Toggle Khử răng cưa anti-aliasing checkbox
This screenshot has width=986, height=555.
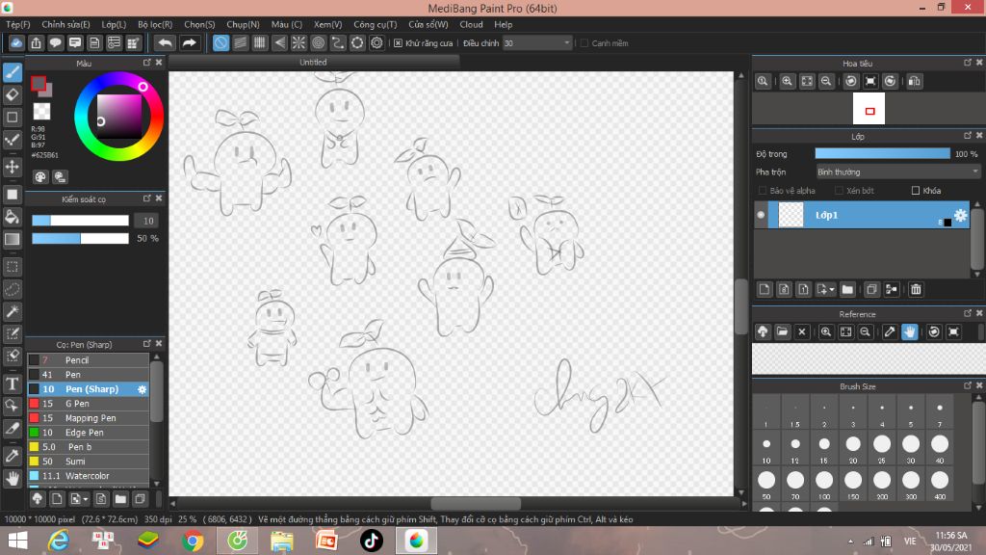point(398,43)
